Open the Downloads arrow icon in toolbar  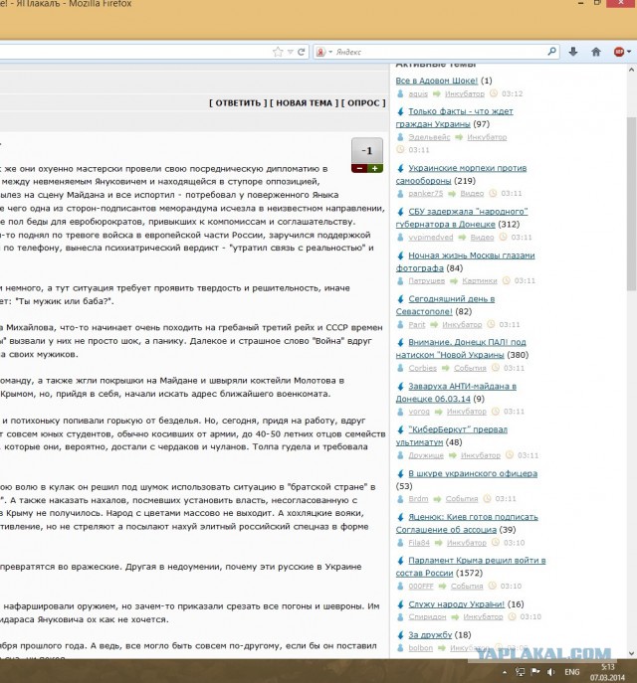pos(573,52)
